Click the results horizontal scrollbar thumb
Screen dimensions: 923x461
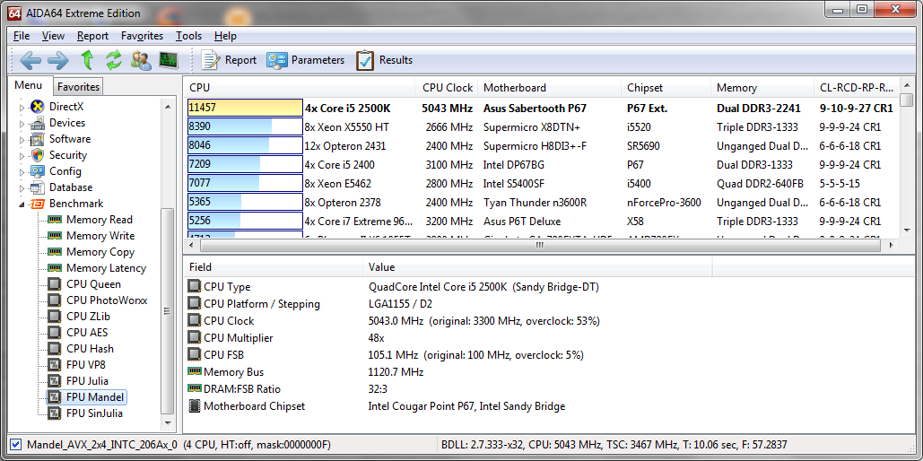pyautogui.click(x=538, y=245)
